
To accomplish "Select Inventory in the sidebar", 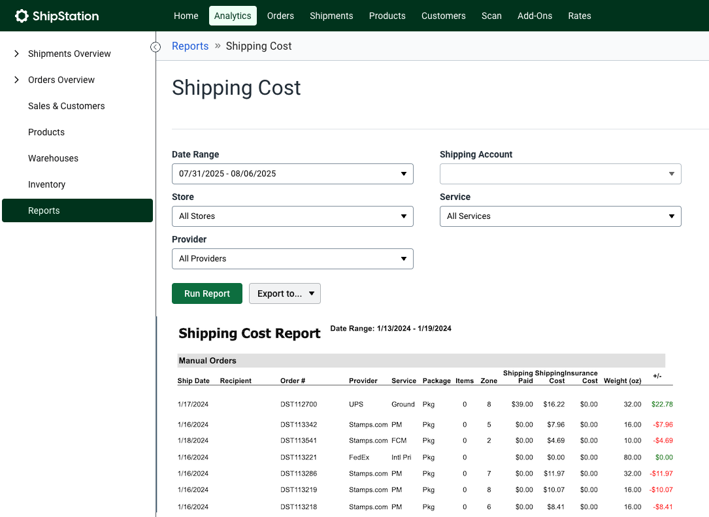I will tap(46, 184).
